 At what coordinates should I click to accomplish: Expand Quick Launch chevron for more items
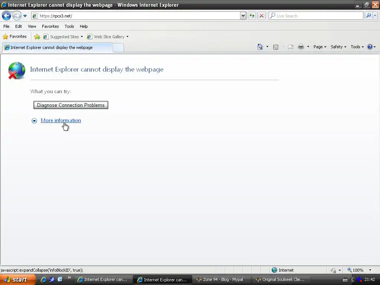point(69,278)
